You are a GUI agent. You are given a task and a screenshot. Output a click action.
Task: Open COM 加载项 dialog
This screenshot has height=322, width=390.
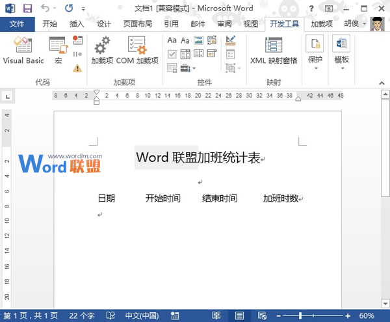[137, 50]
